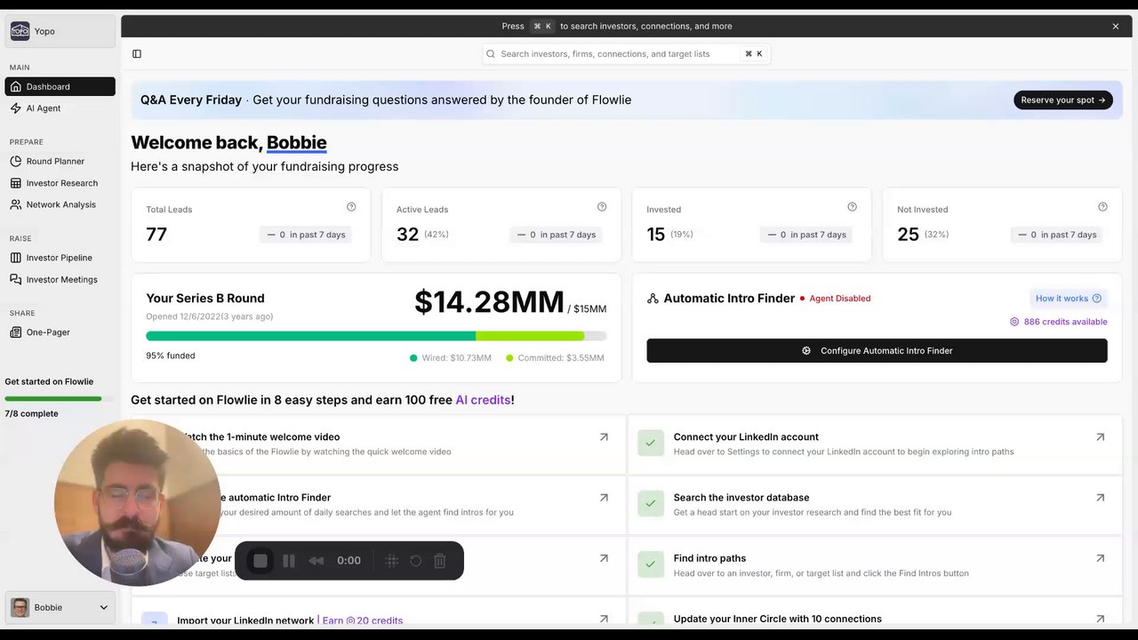Open Investor Pipeline menu item
Image resolution: width=1138 pixels, height=640 pixels.
coord(60,257)
